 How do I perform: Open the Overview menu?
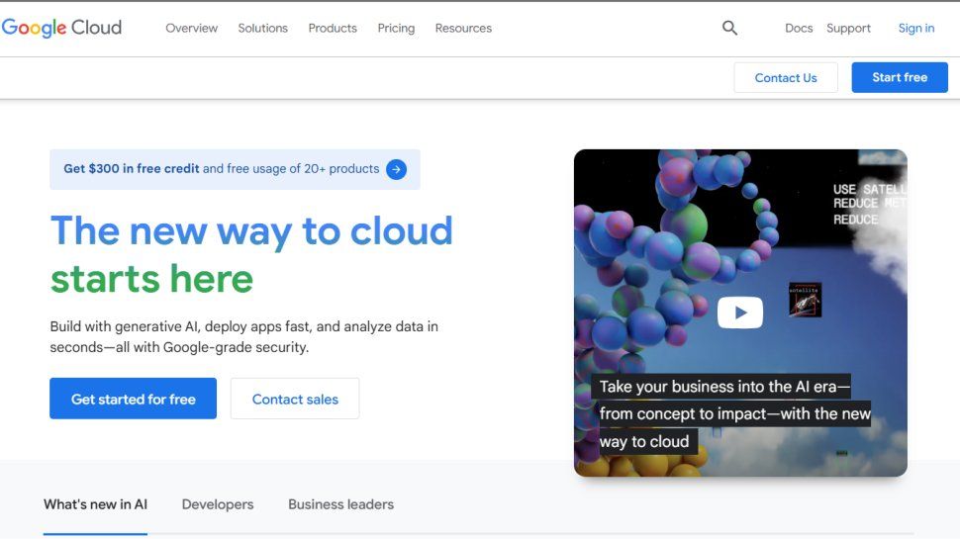[192, 28]
